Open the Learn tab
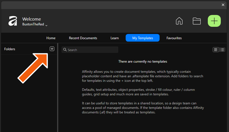The height and width of the screenshot is (132, 229). (115, 38)
